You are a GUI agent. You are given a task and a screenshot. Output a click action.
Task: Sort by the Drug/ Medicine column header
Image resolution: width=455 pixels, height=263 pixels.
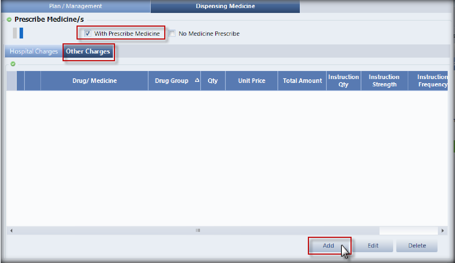[94, 81]
